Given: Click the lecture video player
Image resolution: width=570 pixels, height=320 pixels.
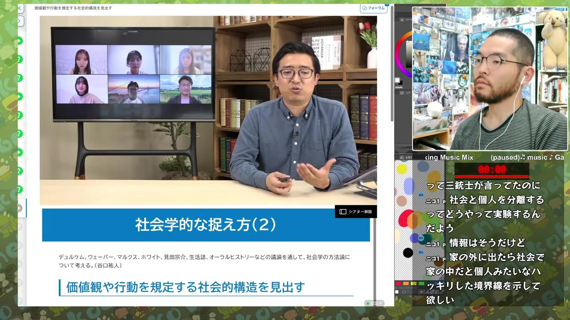Looking at the screenshot, I should (x=208, y=110).
